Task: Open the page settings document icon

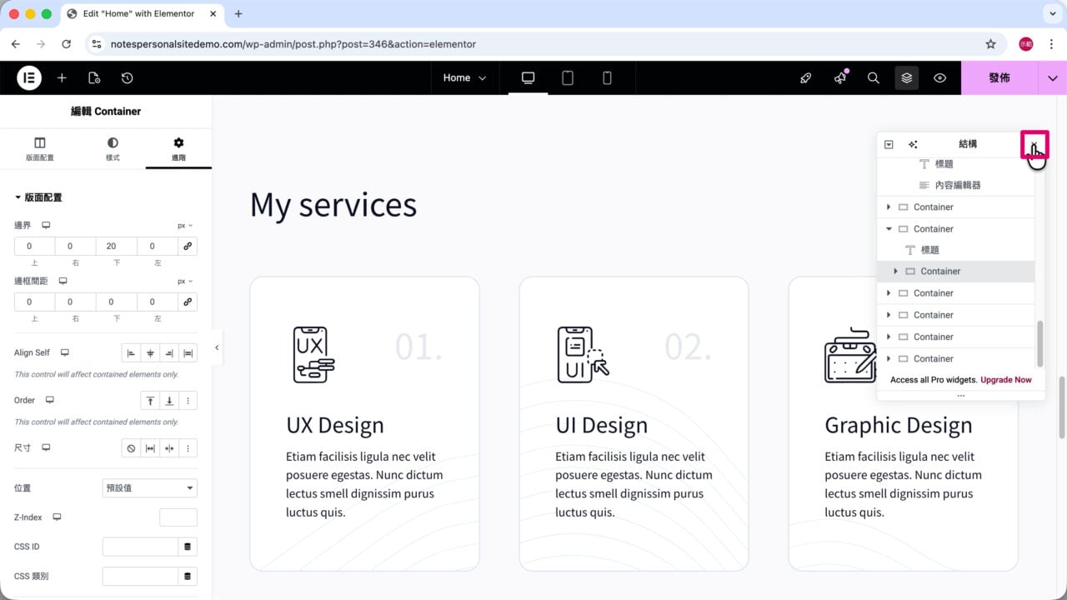Action: tap(94, 77)
